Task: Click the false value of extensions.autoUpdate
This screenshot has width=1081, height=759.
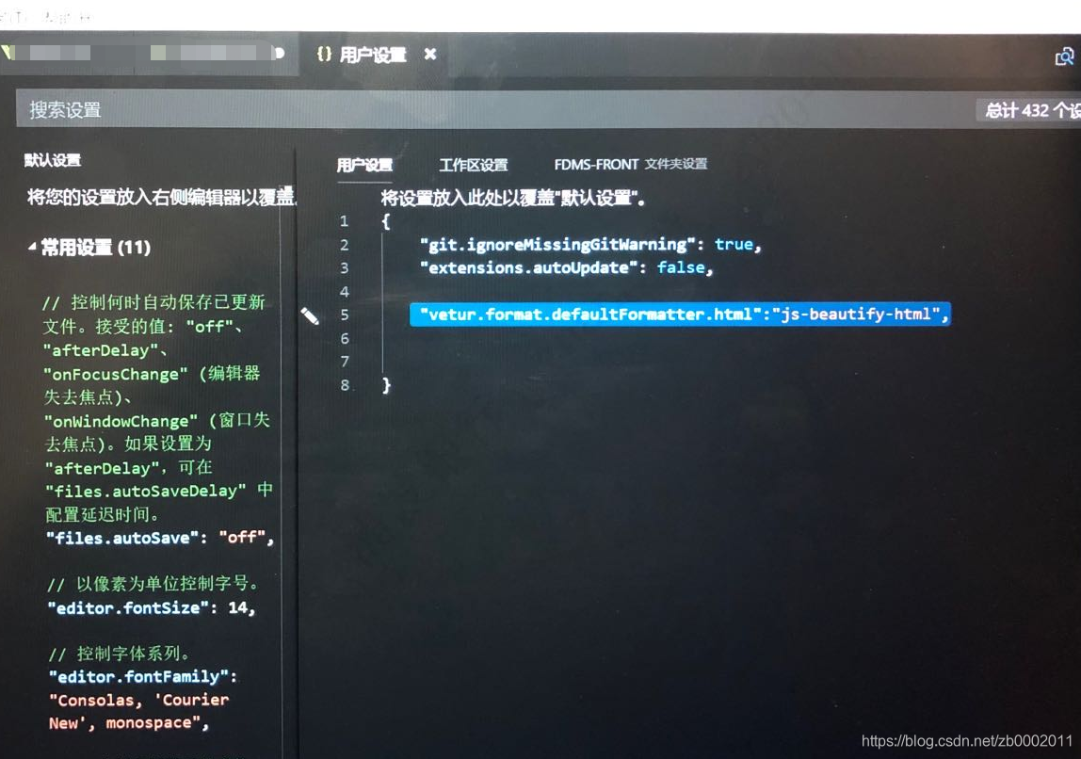Action: (682, 267)
